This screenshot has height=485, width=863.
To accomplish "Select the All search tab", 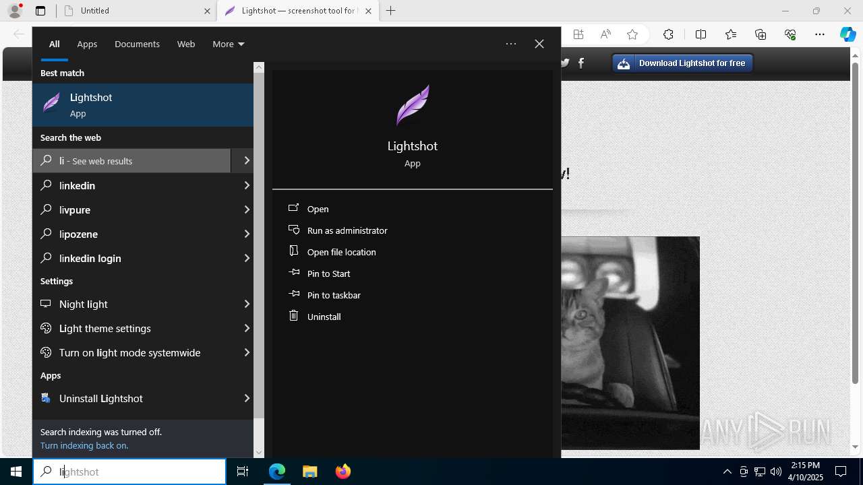I will [x=54, y=44].
